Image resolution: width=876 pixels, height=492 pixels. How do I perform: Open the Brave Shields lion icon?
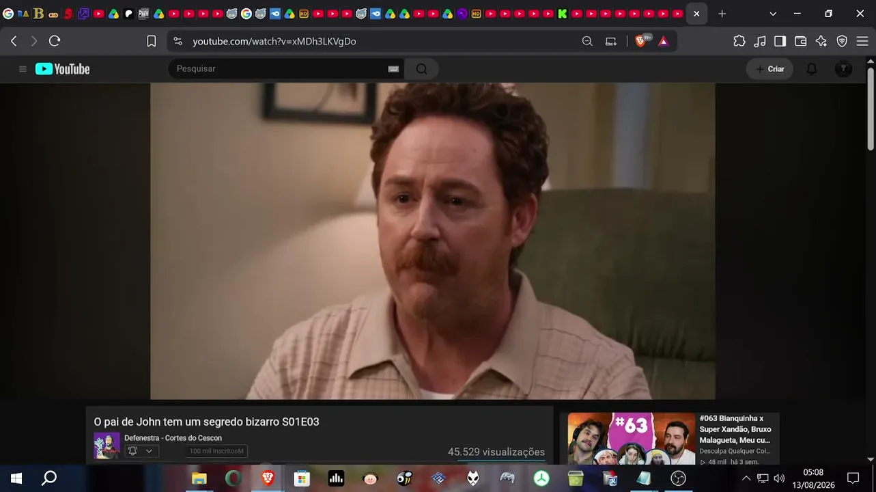[640, 41]
